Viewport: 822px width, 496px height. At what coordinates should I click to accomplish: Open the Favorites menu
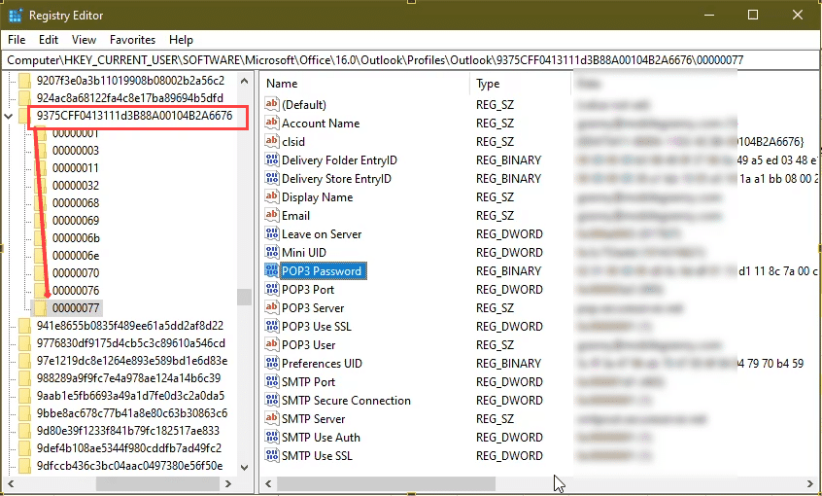(132, 40)
